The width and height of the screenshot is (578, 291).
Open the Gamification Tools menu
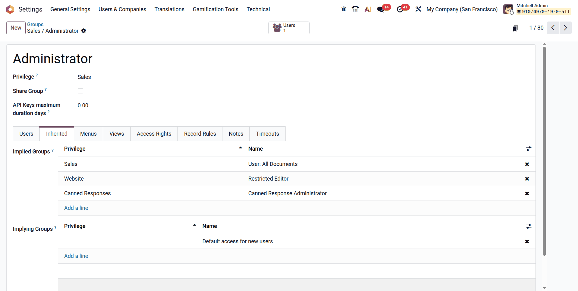tap(215, 9)
